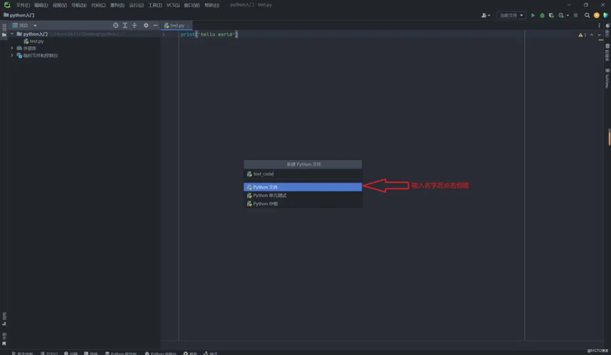The image size is (611, 355).
Task: Run with coverage shield icon
Action: click(551, 15)
